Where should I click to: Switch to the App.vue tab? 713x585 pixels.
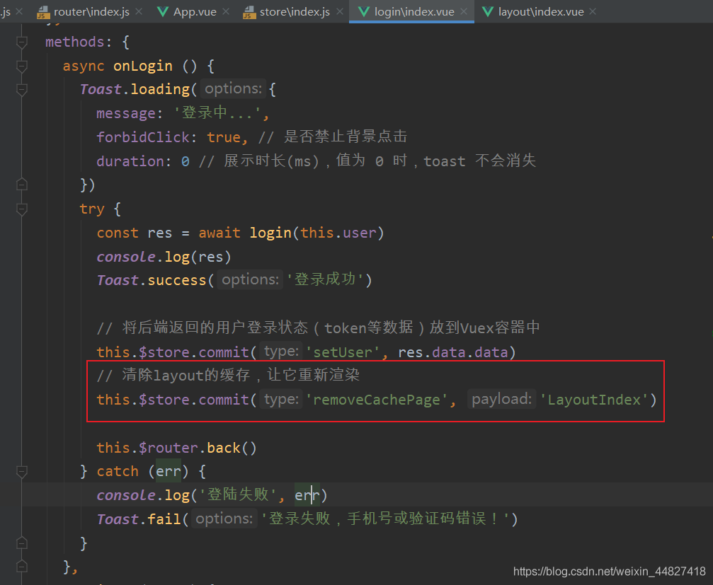pyautogui.click(x=195, y=12)
